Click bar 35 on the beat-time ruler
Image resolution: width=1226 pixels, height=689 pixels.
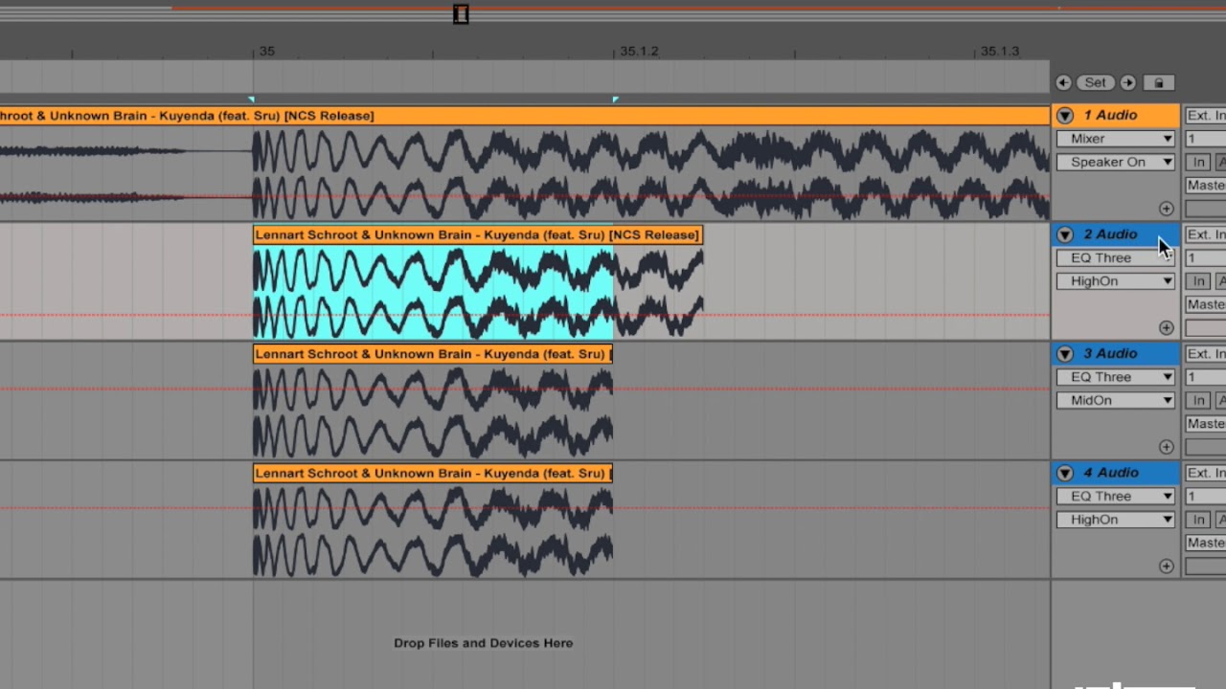coord(266,52)
